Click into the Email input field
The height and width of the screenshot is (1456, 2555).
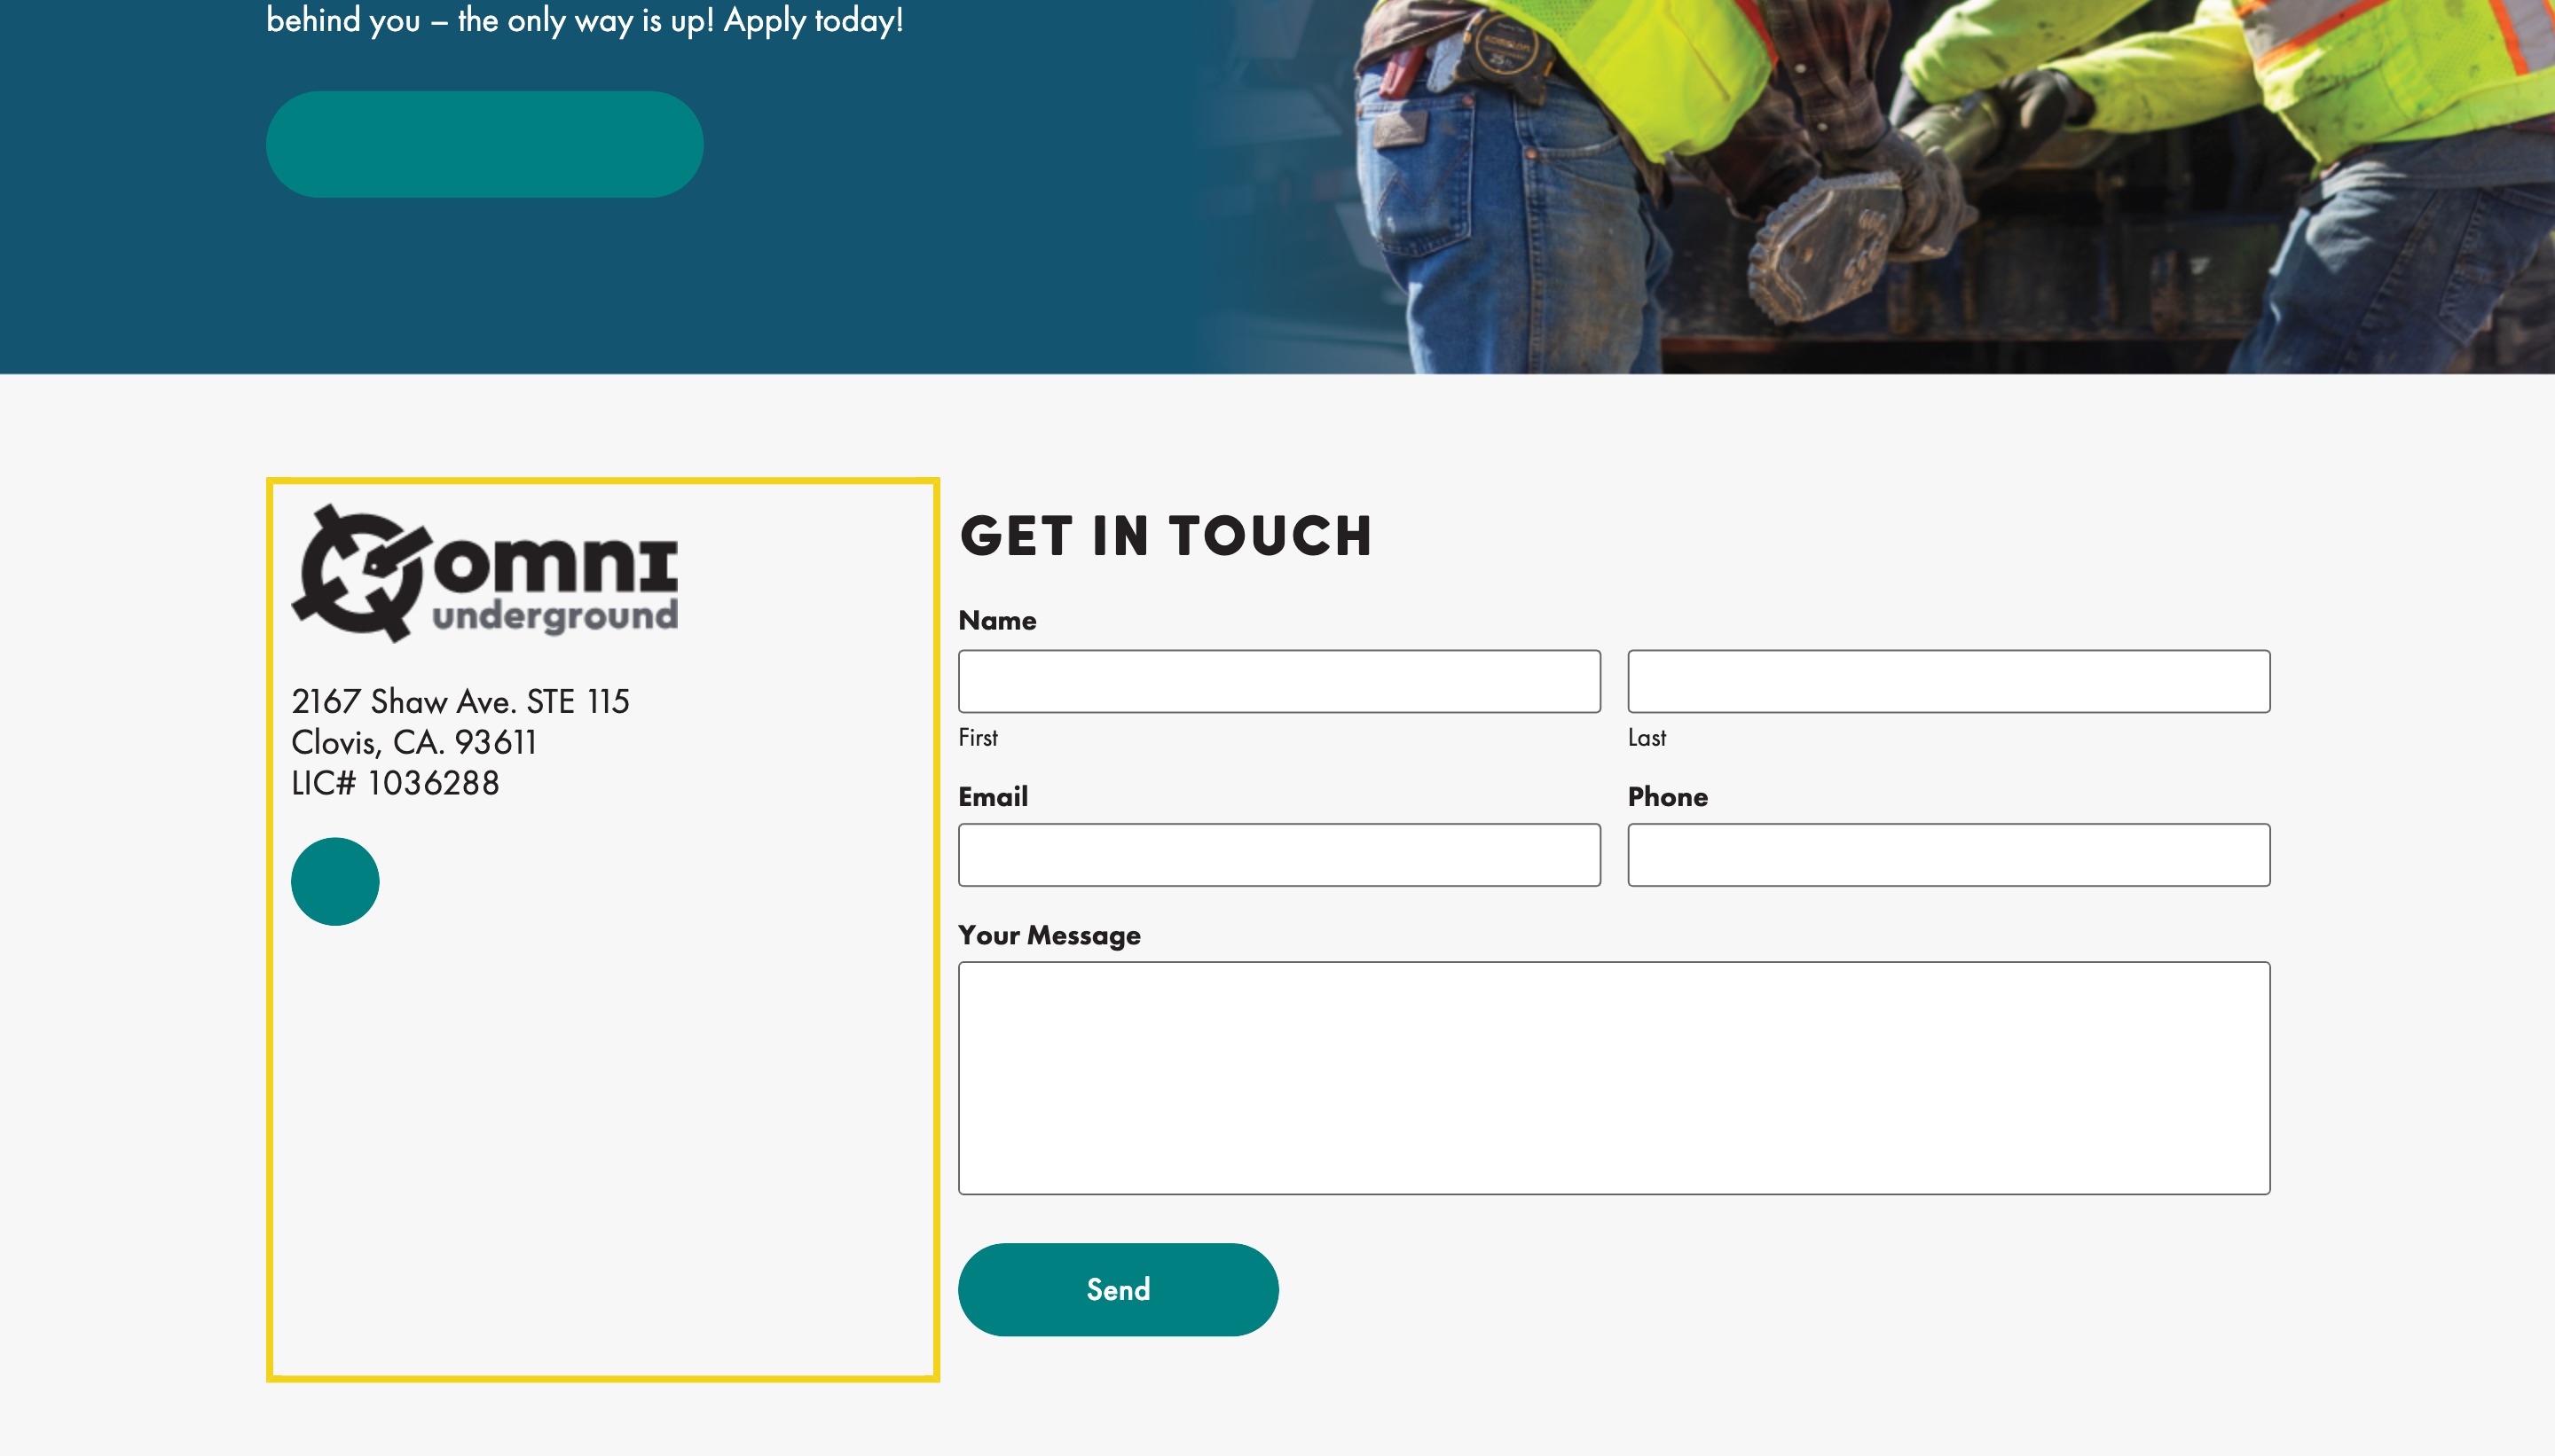[1278, 854]
